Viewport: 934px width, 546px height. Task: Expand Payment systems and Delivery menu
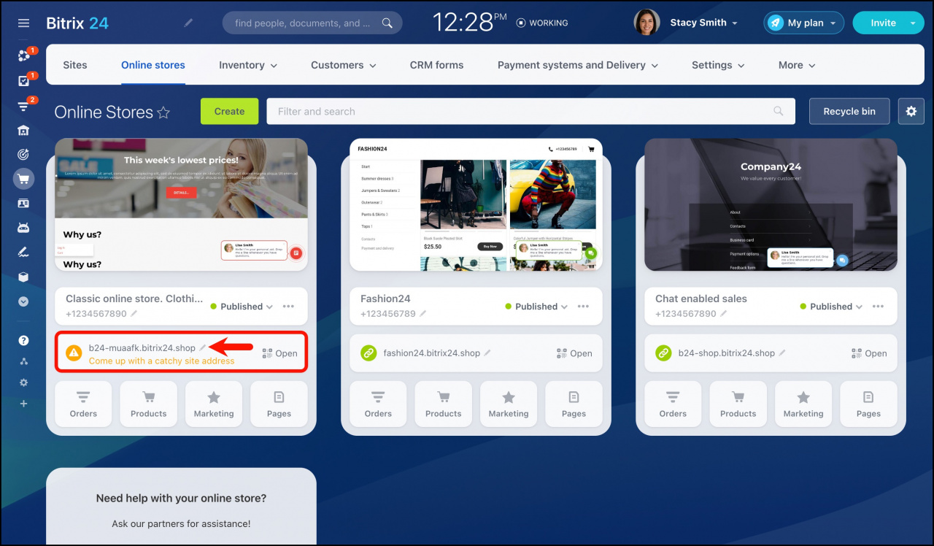578,65
